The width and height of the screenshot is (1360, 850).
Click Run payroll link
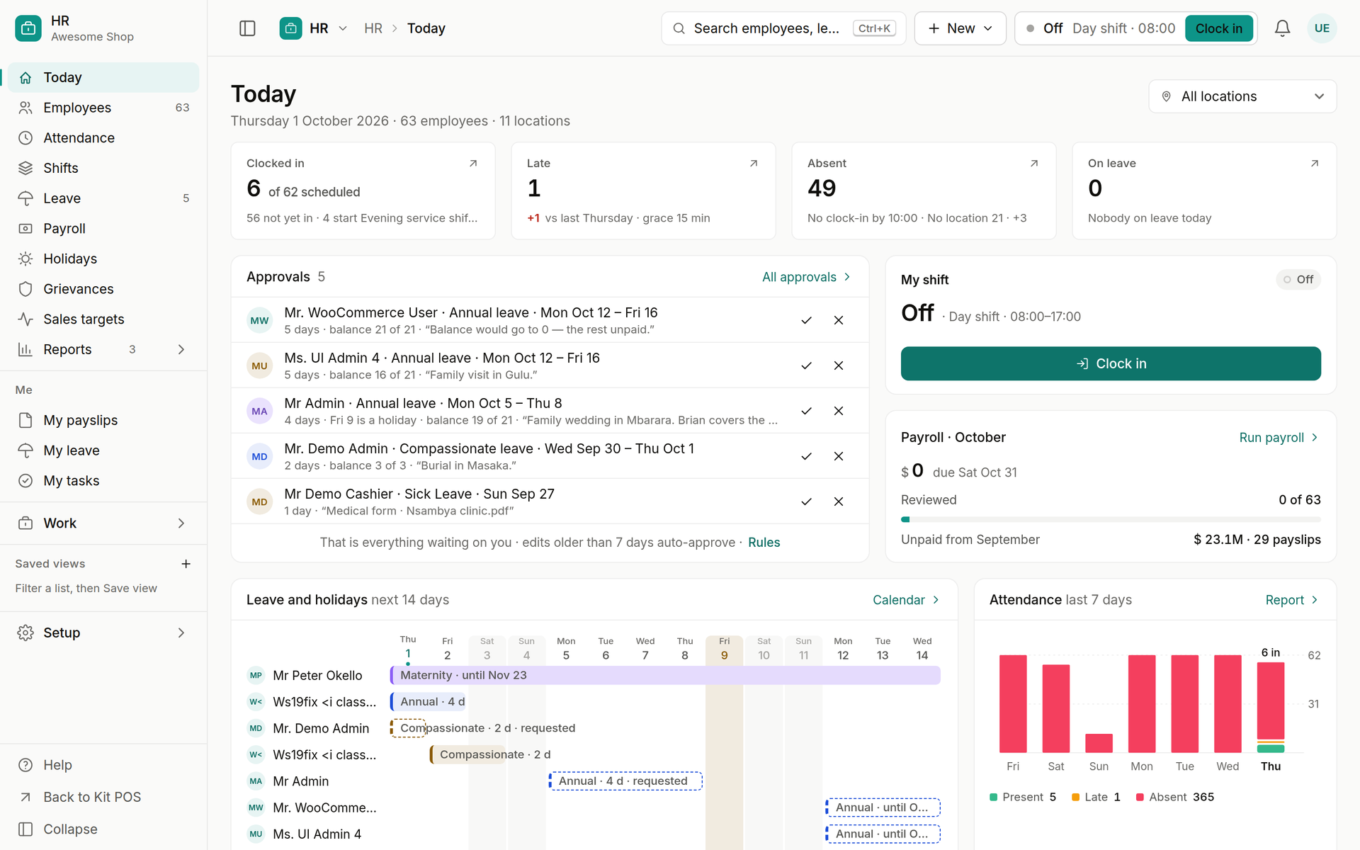1279,438
